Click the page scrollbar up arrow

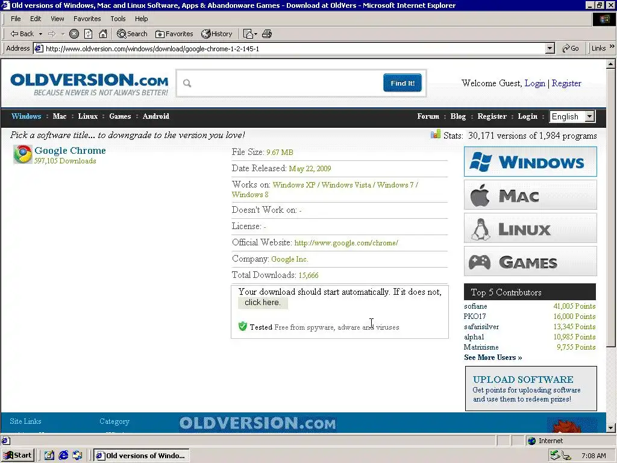(x=611, y=64)
